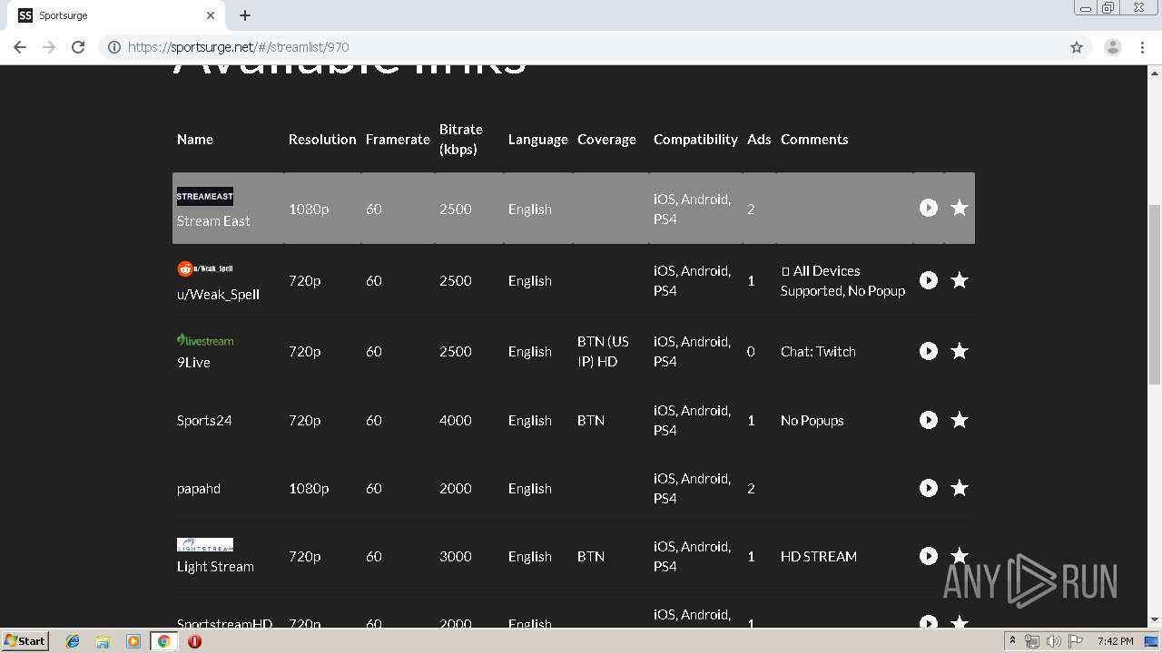Click the Ads column header
Screen dimensions: 1162x653
759,139
